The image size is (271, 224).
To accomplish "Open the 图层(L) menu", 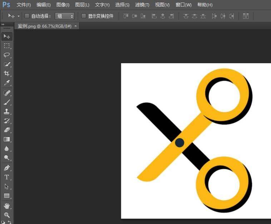I will (82, 5).
